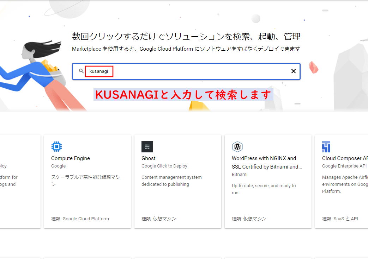Click the Google Click to Deploy publisher text
The height and width of the screenshot is (259, 368).
164,166
